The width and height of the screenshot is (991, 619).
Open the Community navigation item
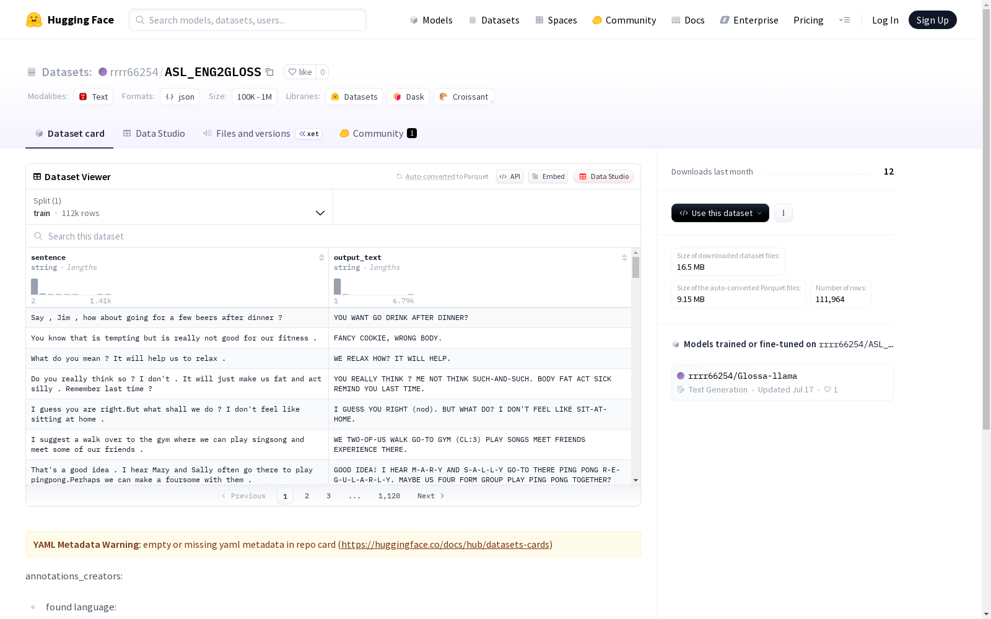coord(624,20)
